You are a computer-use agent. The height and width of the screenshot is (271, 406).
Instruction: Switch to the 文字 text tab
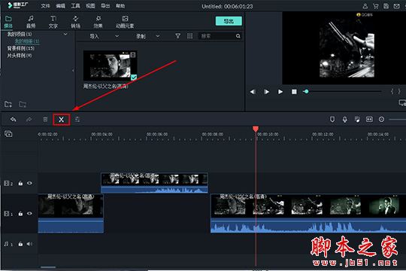53,22
